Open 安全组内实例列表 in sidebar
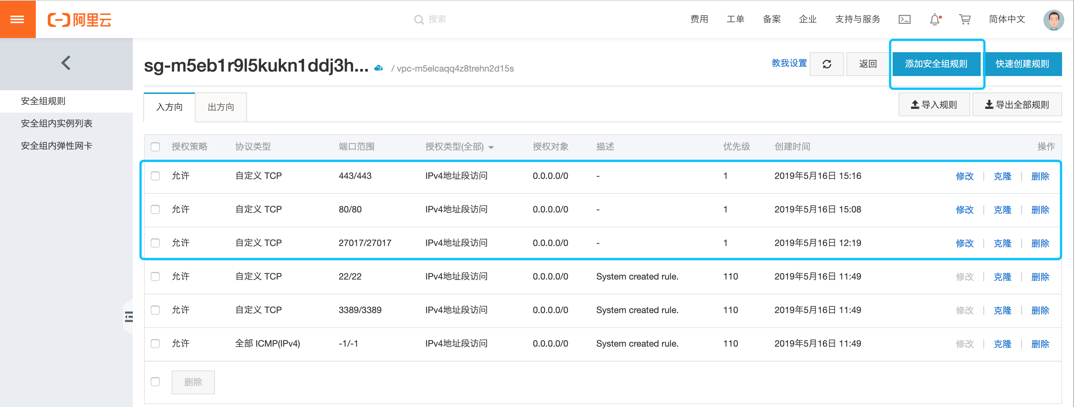The height and width of the screenshot is (407, 1074). [x=57, y=123]
